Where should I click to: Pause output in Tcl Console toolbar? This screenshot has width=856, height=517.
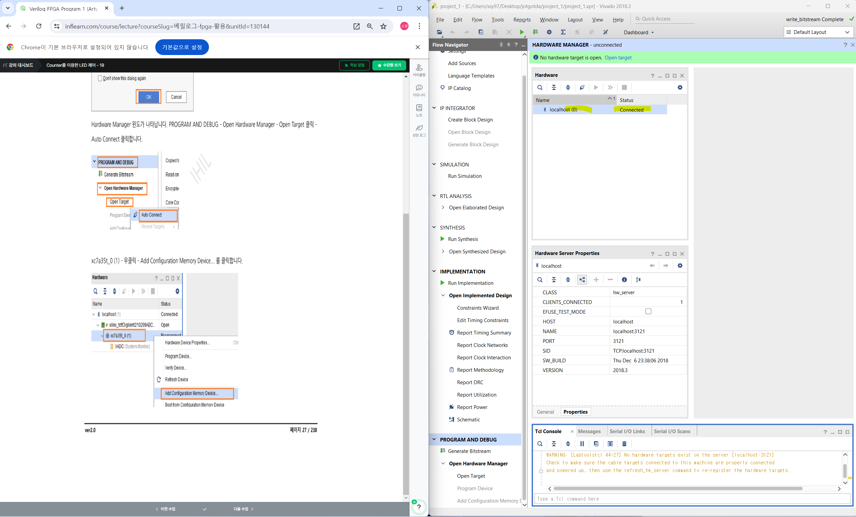[582, 444]
